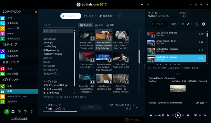Select the すべて (37) category
The height and width of the screenshot is (123, 211).
(58, 31)
